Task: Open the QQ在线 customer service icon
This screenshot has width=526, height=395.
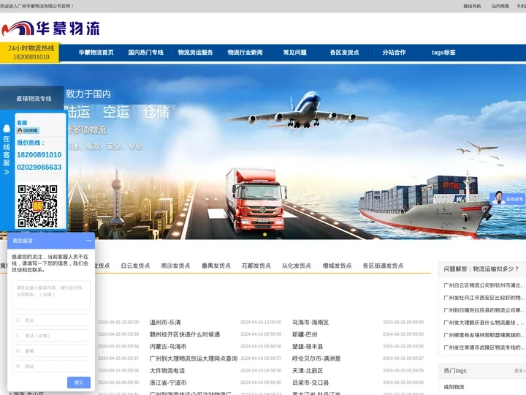Action: (x=28, y=130)
